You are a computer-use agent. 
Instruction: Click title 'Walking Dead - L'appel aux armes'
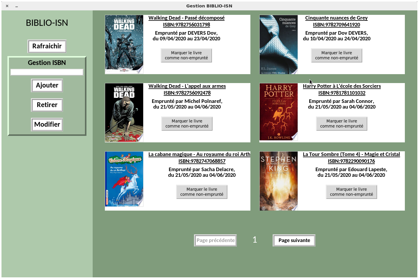[187, 86]
